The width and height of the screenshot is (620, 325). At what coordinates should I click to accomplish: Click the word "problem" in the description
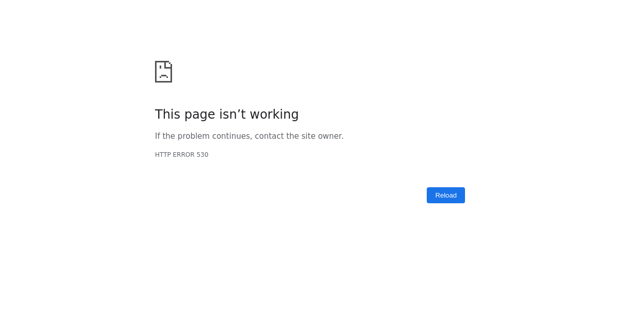(x=194, y=136)
